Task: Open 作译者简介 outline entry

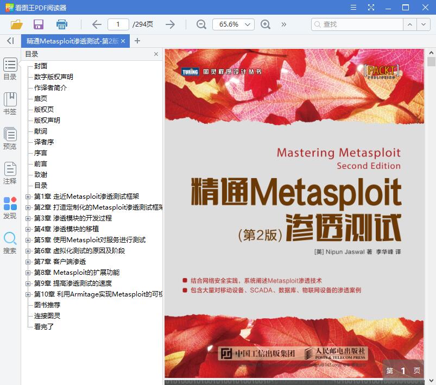Action: pos(50,87)
